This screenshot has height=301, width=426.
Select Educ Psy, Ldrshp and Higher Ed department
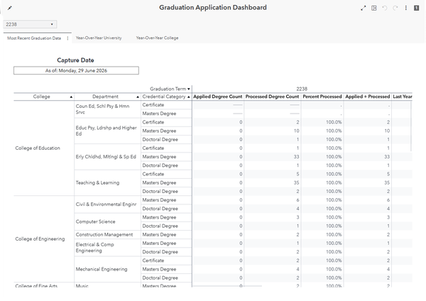coord(106,131)
